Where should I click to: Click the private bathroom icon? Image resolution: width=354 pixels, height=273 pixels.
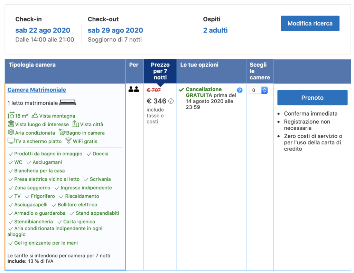click(x=62, y=133)
